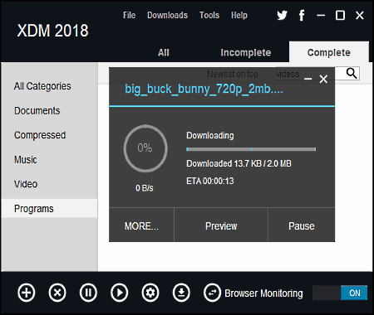Viewport: 374px width, 315px height.
Task: Click the XDM 2018 title
Action: (53, 31)
